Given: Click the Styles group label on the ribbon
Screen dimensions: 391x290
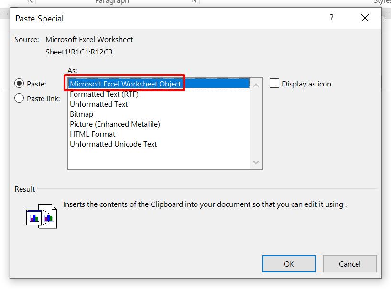Looking at the screenshot, I should point(385,2).
